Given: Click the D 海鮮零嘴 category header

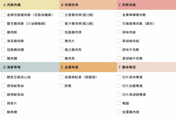Looking at the screenshot, I should pyautogui.click(x=29, y=67).
